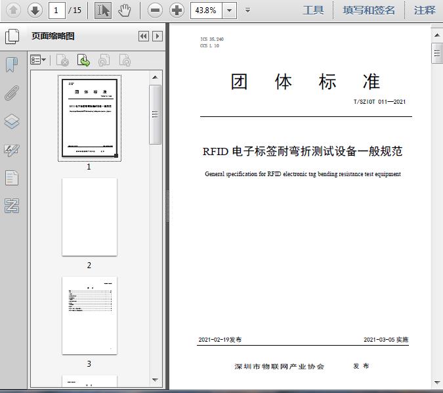The image size is (443, 393).
Task: Select page 2 thumbnail
Action: [x=89, y=217]
